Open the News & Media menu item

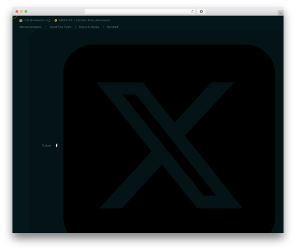click(x=89, y=27)
